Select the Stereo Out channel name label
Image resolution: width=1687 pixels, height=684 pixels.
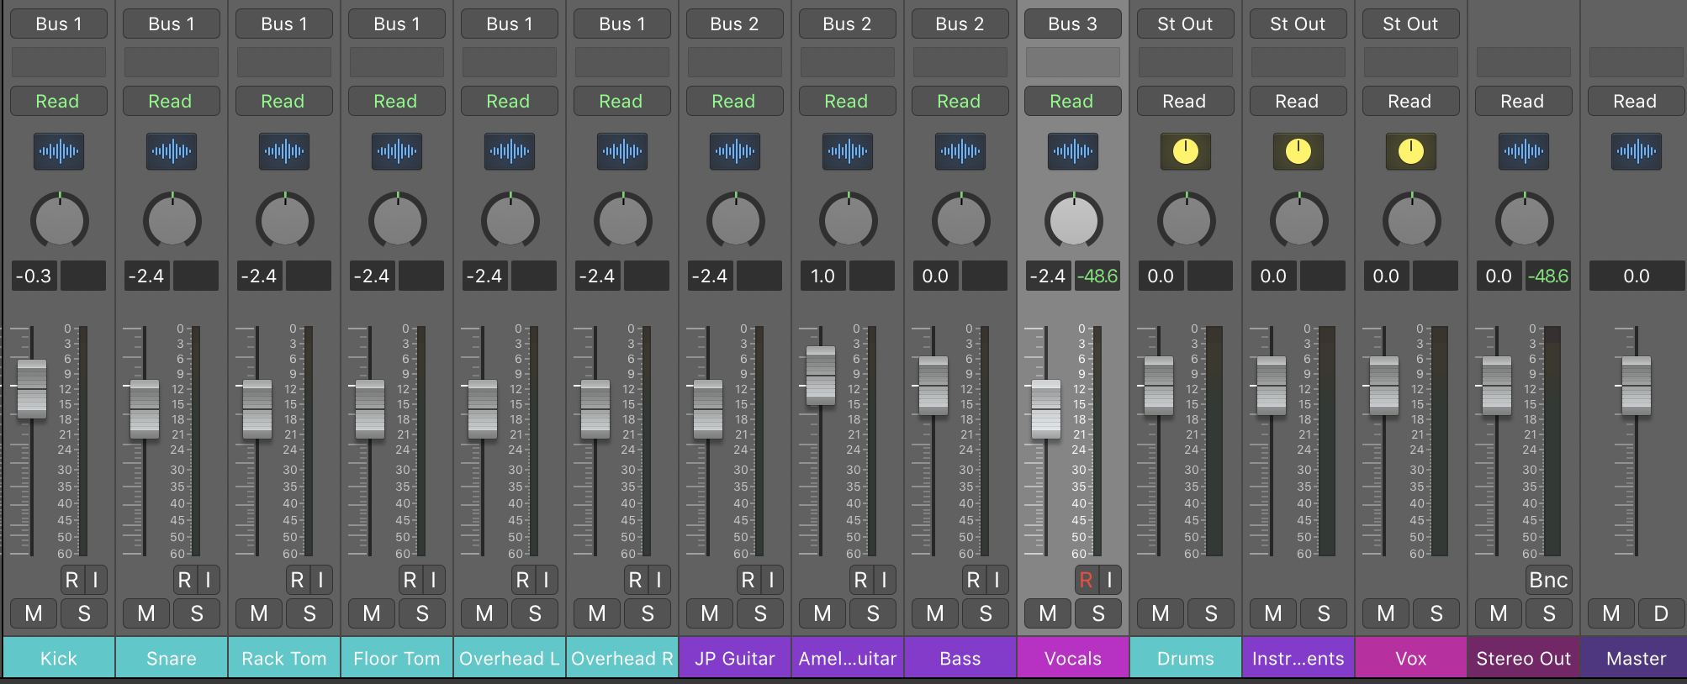pyautogui.click(x=1524, y=658)
